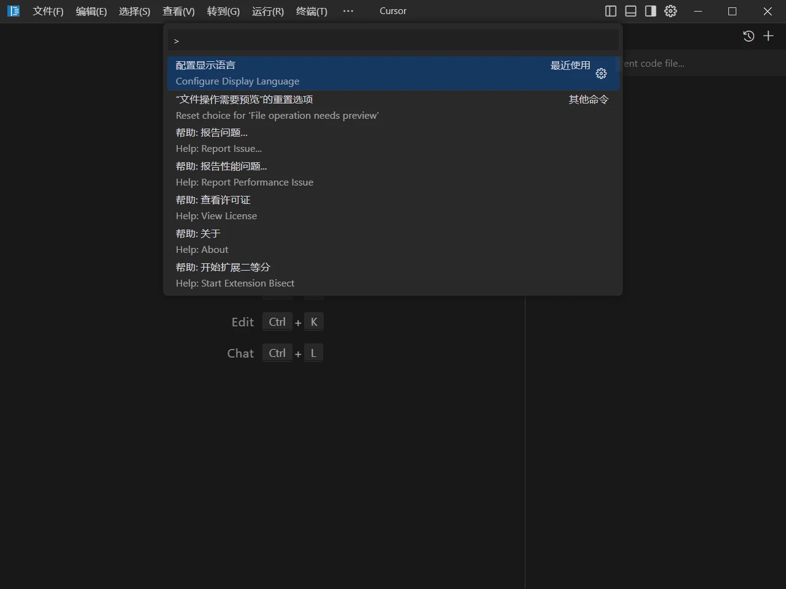
Task: Maximize the Cursor window
Action: (x=732, y=11)
